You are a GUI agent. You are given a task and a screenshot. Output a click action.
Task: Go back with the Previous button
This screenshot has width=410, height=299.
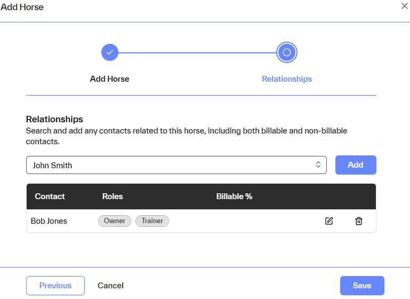click(55, 286)
